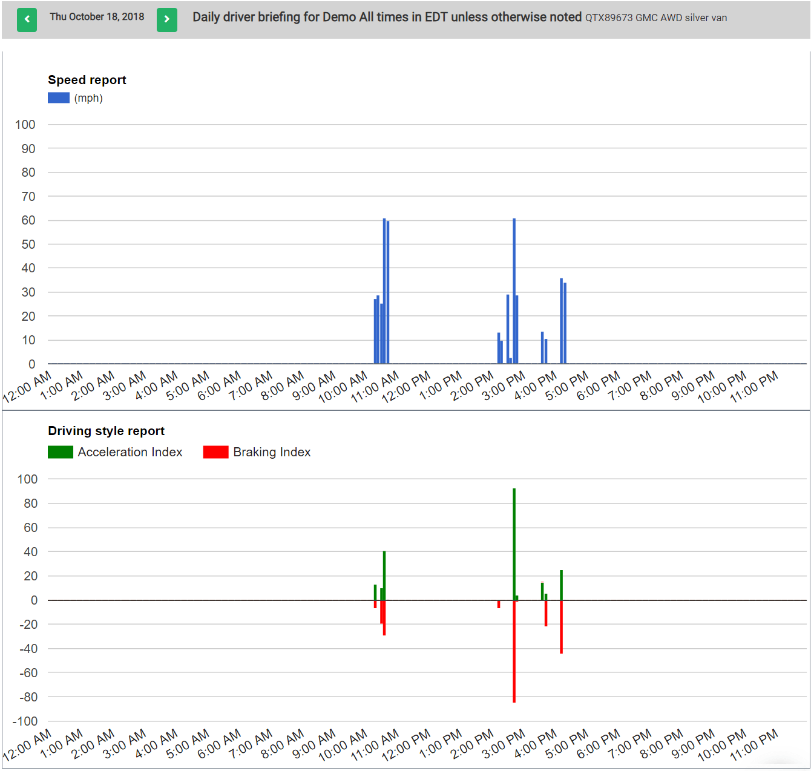Click the green Acceleration Index legend swatch
This screenshot has height=771, width=811.
(61, 452)
